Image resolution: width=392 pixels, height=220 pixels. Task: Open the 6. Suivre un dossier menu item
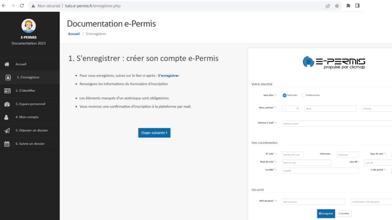(x=30, y=144)
